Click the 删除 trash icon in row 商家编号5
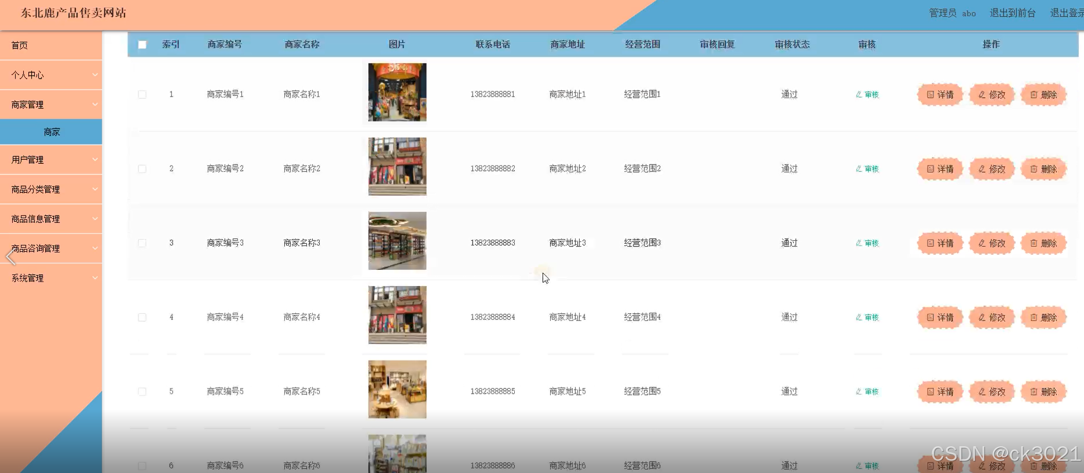This screenshot has height=473, width=1084. 1034,392
